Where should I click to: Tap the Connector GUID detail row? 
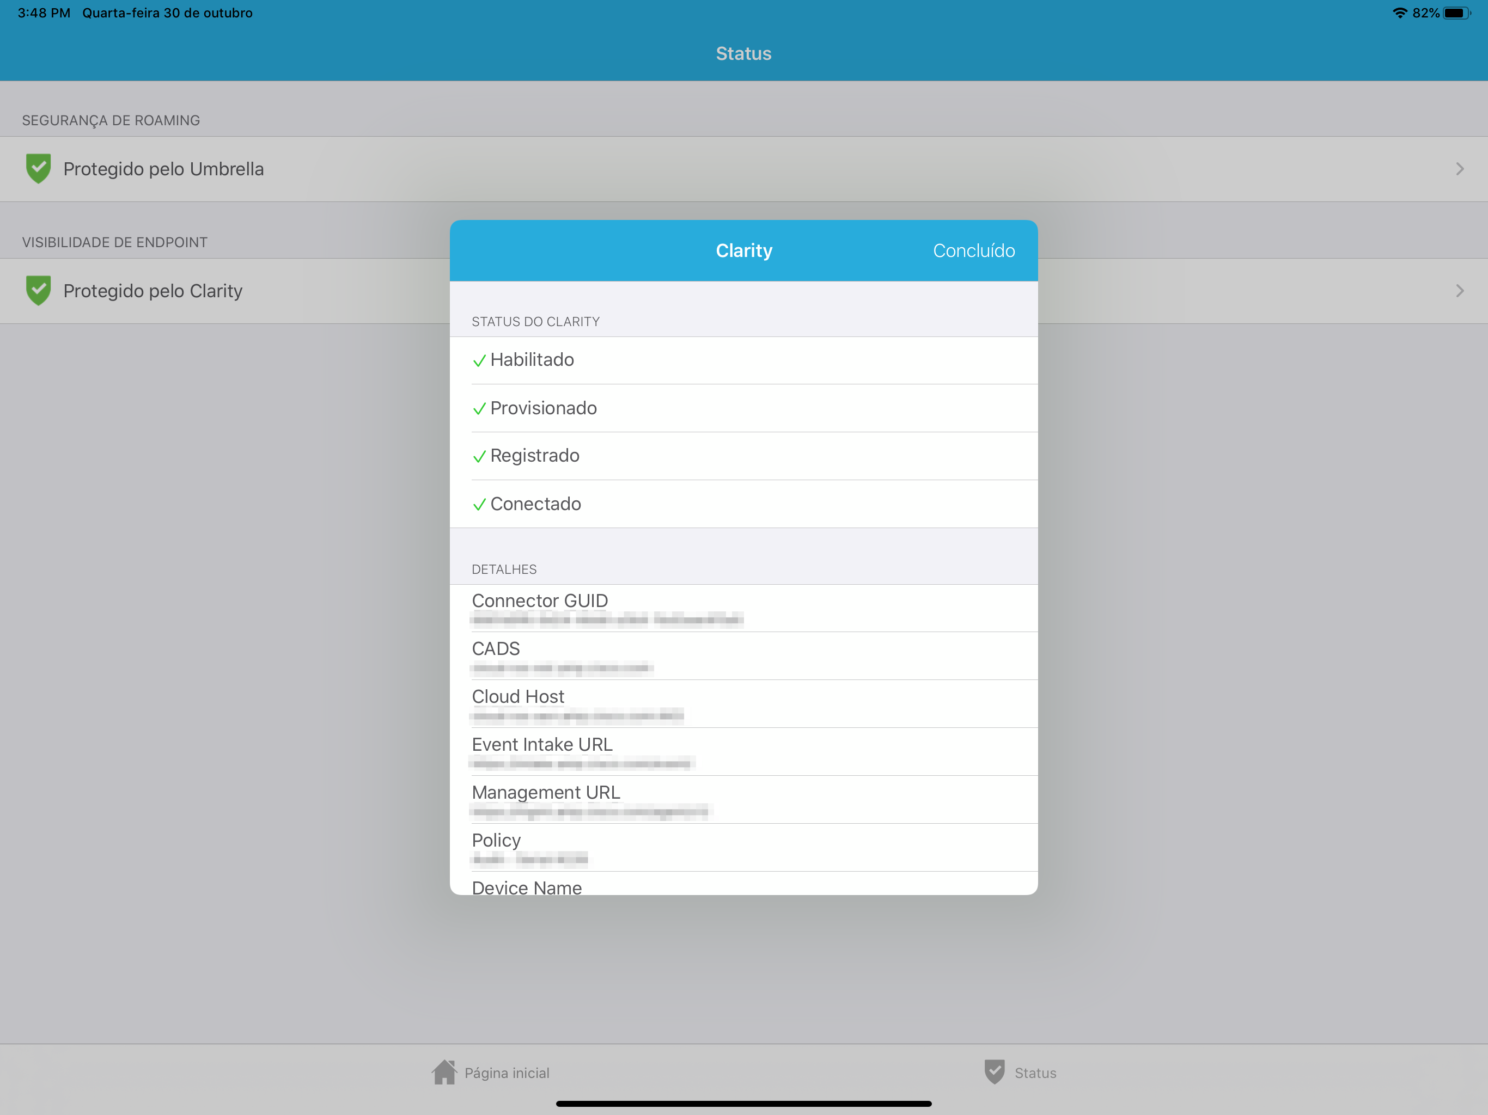tap(743, 608)
